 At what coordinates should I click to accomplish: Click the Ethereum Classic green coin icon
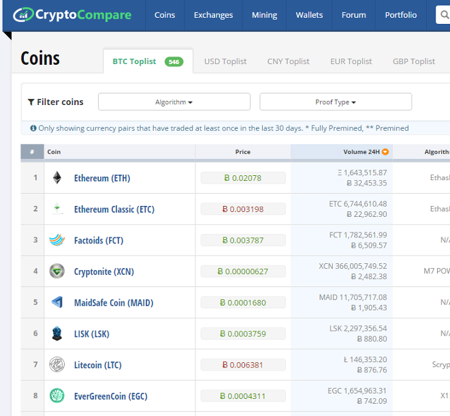click(x=57, y=209)
